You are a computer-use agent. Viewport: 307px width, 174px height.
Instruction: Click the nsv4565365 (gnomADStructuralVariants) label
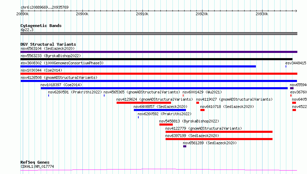[142, 92]
